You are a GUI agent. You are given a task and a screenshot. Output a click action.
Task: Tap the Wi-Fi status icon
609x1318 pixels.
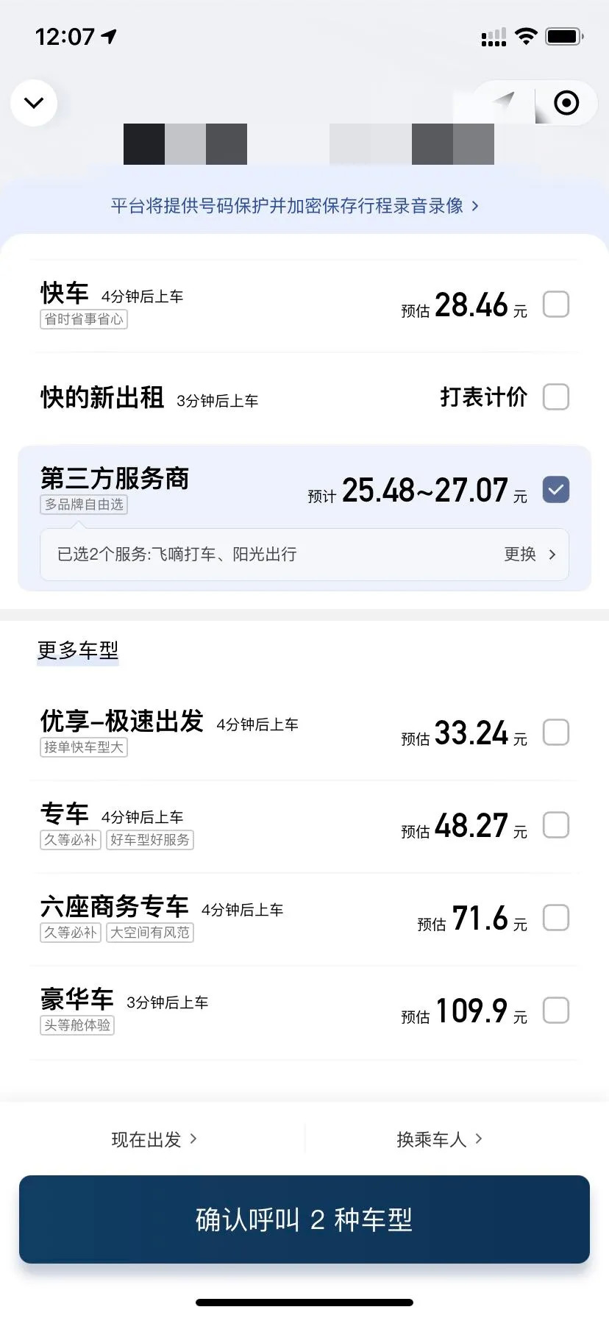526,36
